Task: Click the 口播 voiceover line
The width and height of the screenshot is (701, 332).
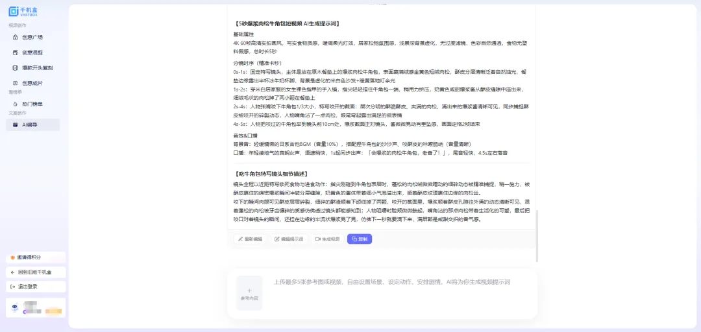Action: [370, 153]
